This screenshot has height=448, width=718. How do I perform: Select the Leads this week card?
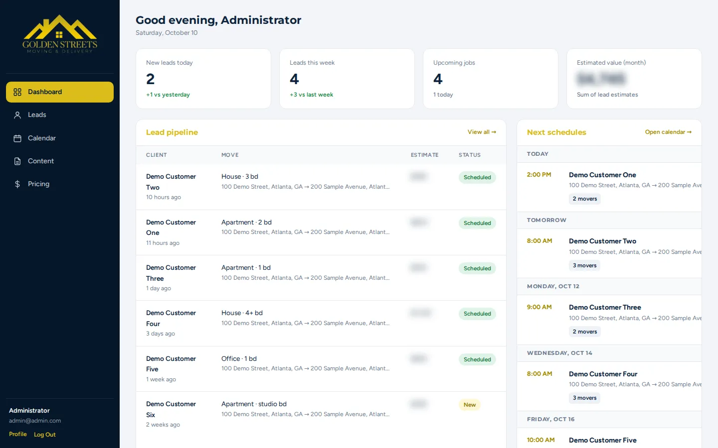click(347, 79)
